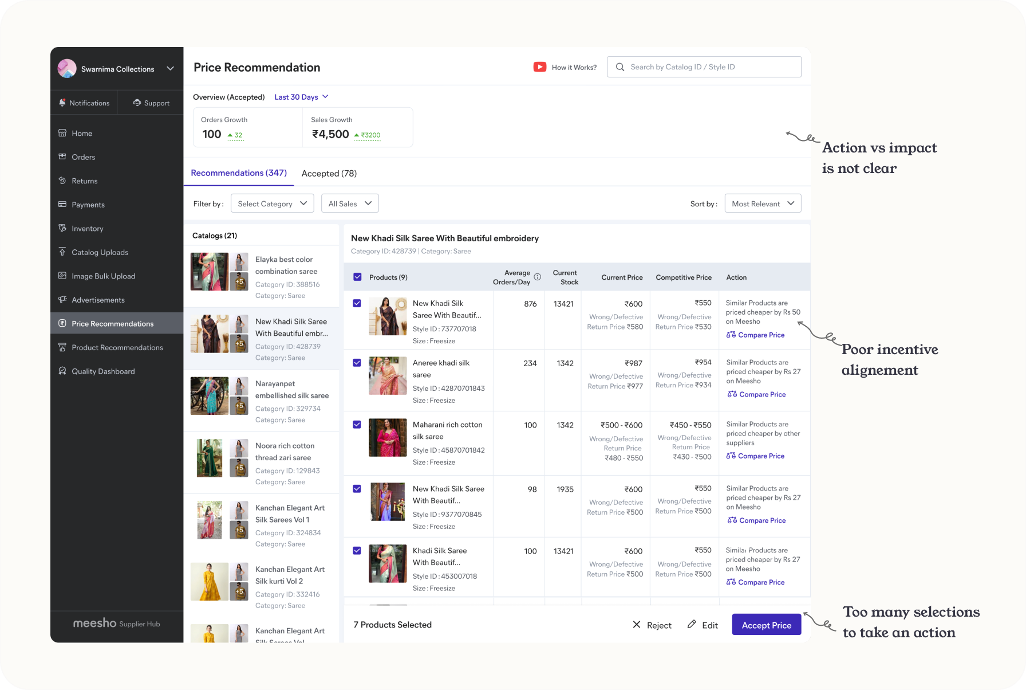Open Payments in sidebar

point(117,205)
